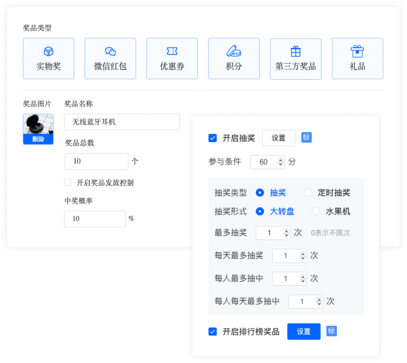This screenshot has width=407, height=363.
Task: Adjust the 参与条件 score stepper arrows
Action: coord(280,162)
